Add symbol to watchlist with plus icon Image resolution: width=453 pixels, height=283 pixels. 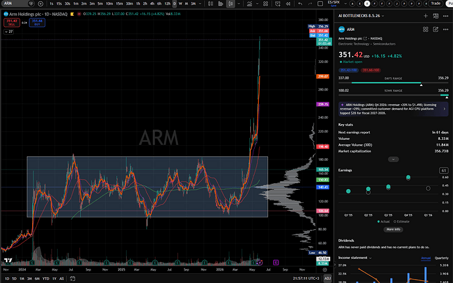tap(425, 16)
